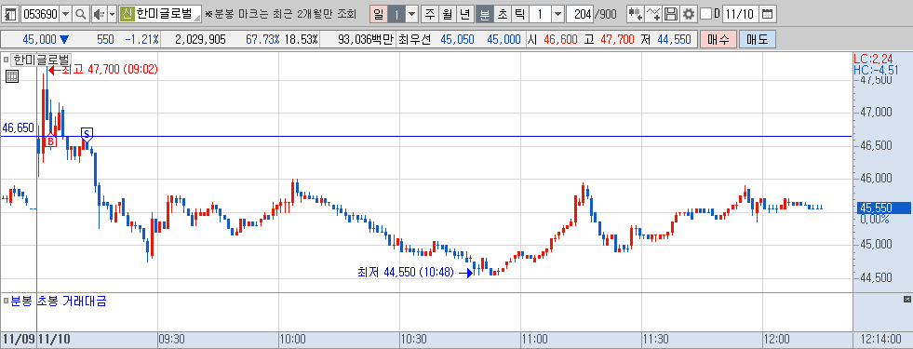Select the 분 (minute) chart period
The height and width of the screenshot is (349, 913).
click(484, 13)
